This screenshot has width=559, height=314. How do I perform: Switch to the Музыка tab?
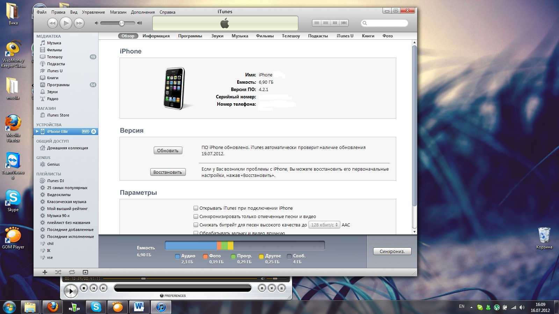point(240,36)
